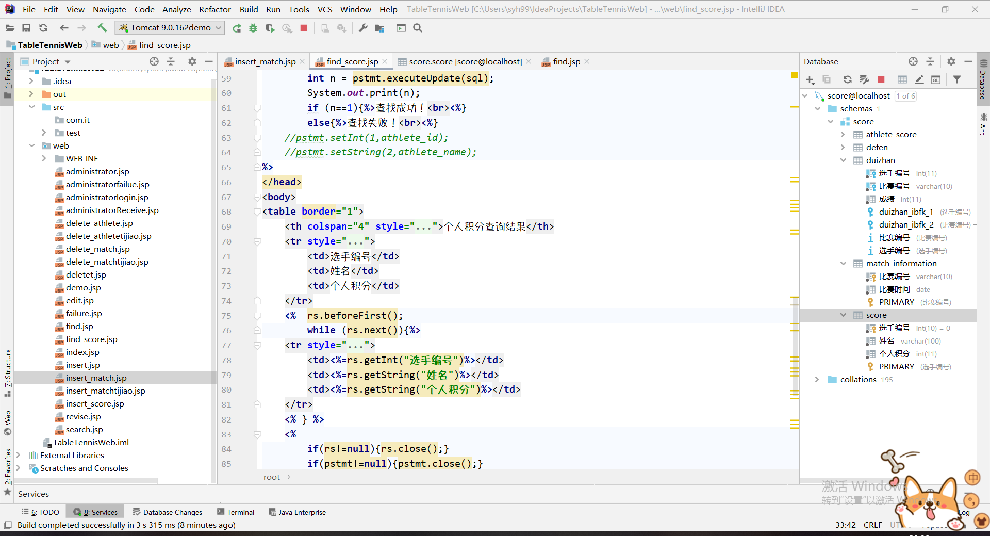The width and height of the screenshot is (990, 536).
Task: Switch to score.score [score@localhost] tab
Action: [465, 61]
